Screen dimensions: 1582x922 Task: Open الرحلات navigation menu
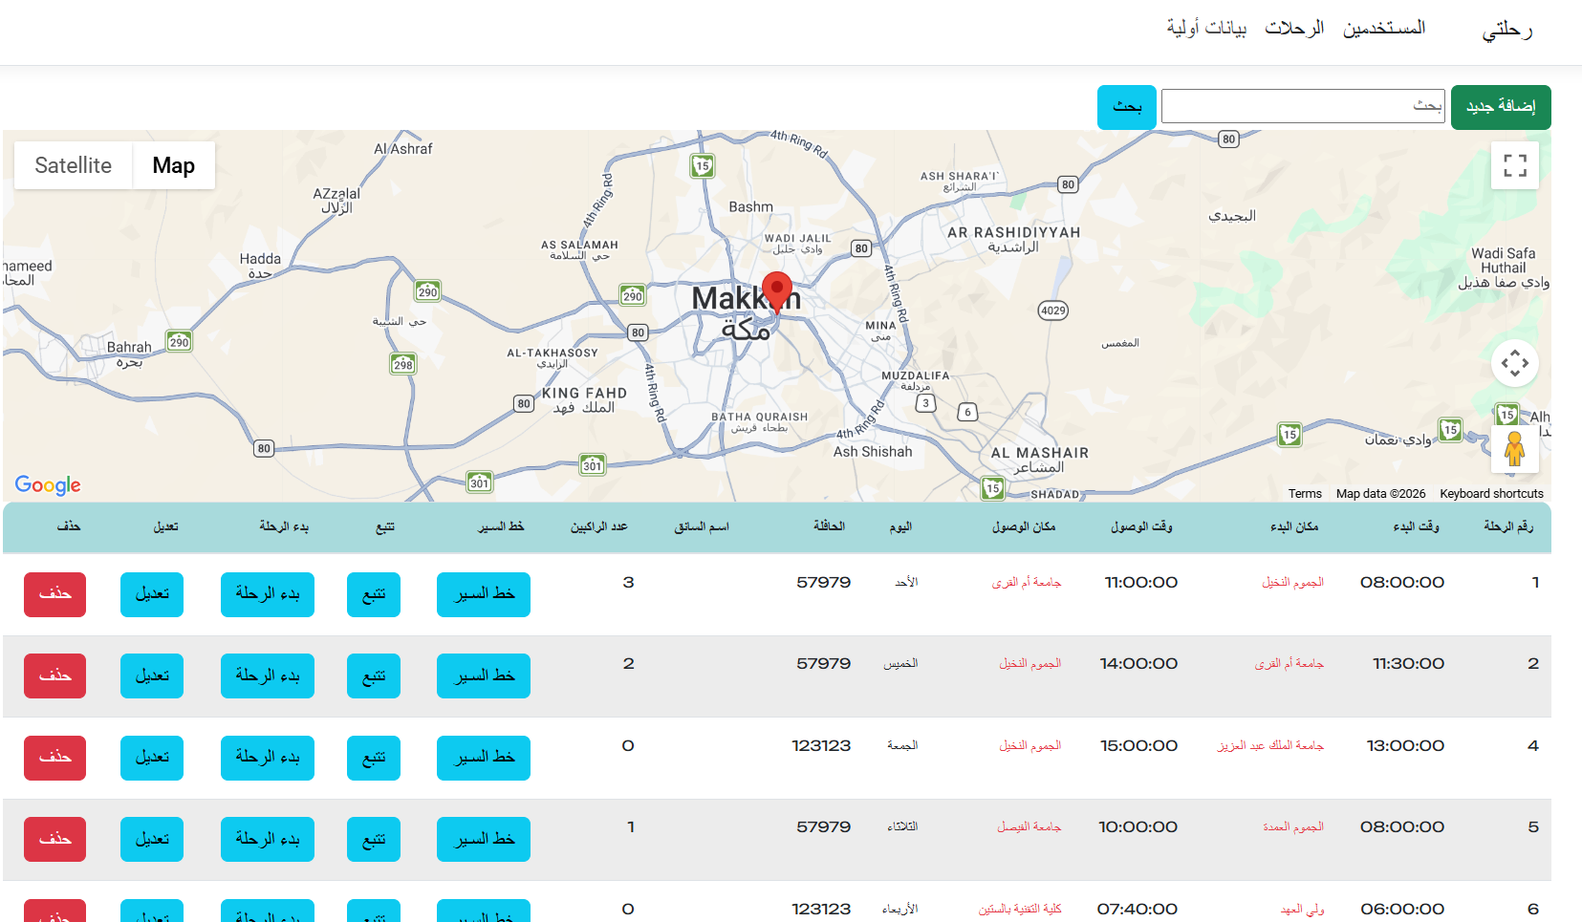tap(1294, 28)
